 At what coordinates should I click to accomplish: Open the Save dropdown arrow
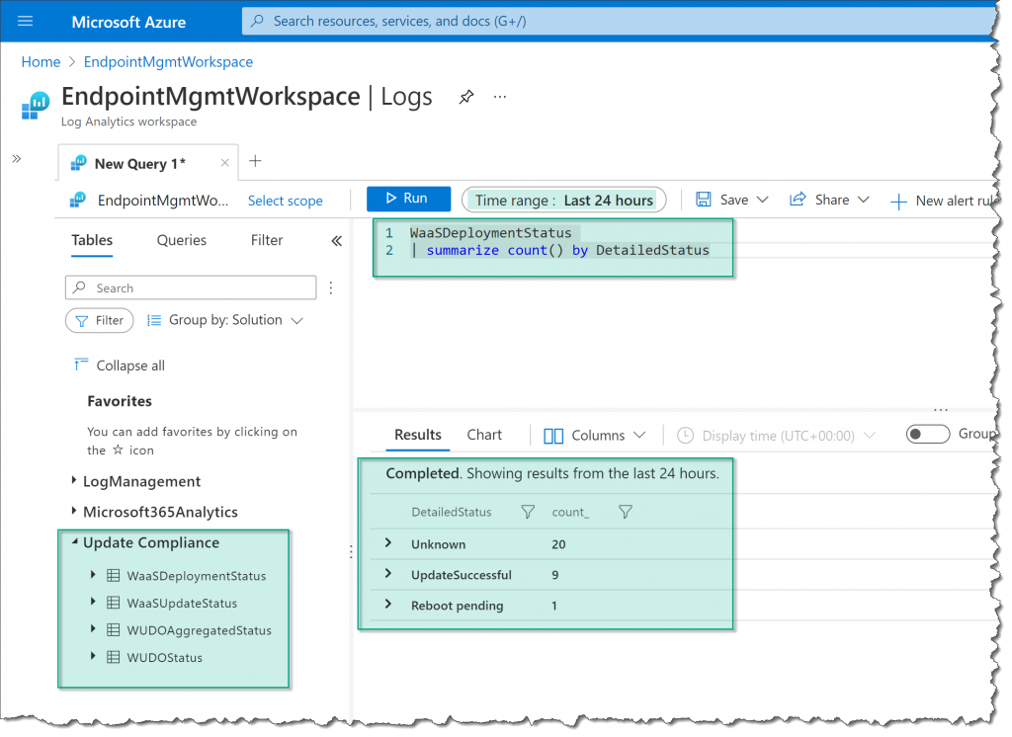(x=762, y=200)
